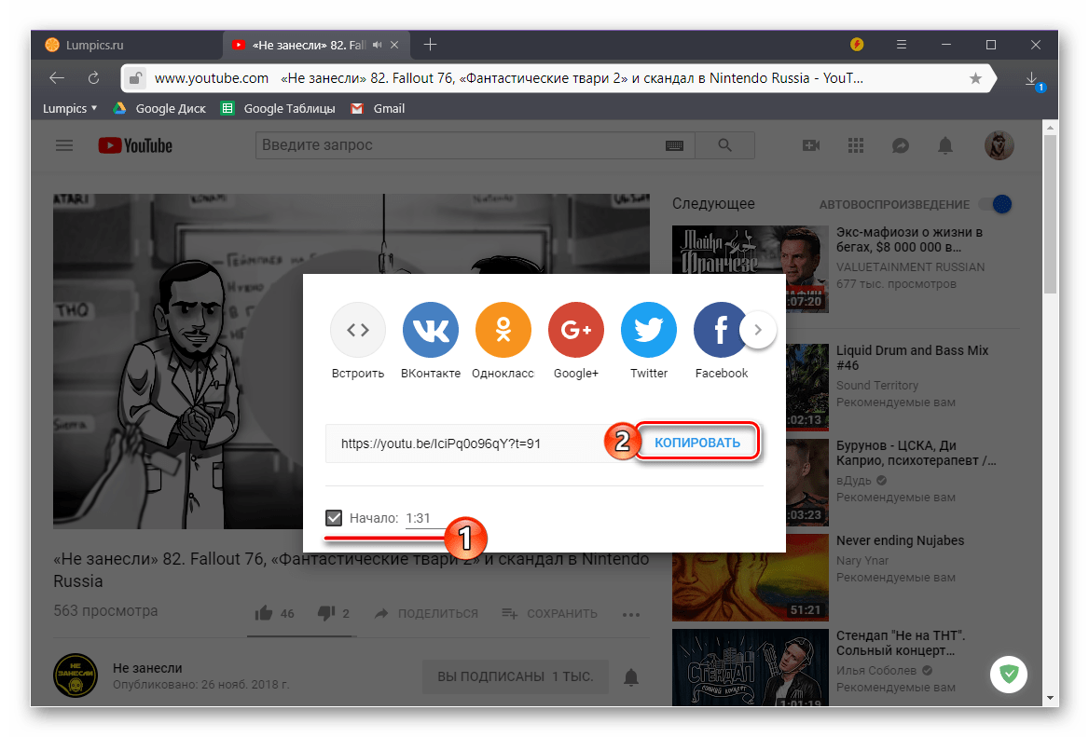Click the start time 1:31 field
Viewport: 1089px width, 737px height.
click(x=423, y=518)
